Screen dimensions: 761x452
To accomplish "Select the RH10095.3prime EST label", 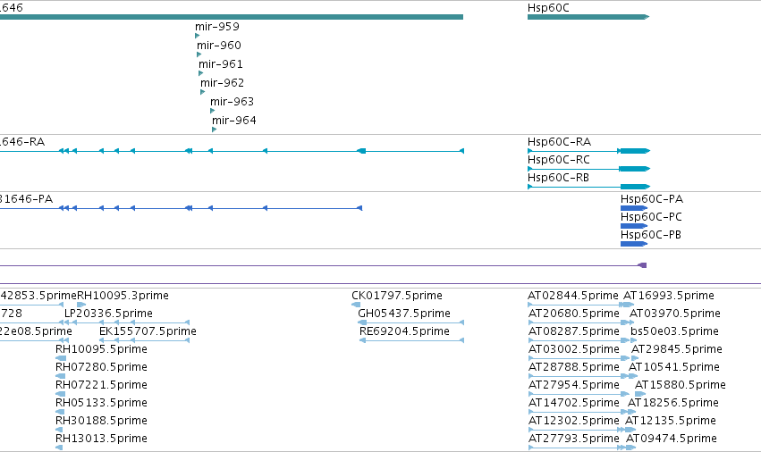I will (x=123, y=296).
